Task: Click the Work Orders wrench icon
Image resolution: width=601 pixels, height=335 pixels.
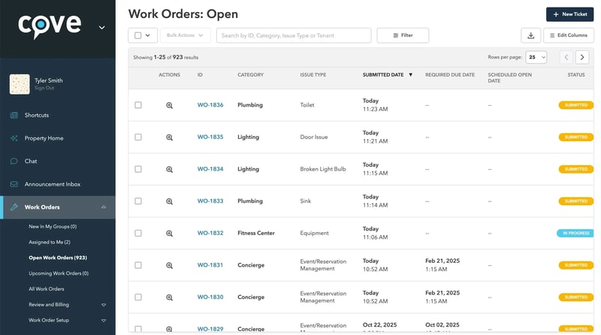Action: click(14, 207)
